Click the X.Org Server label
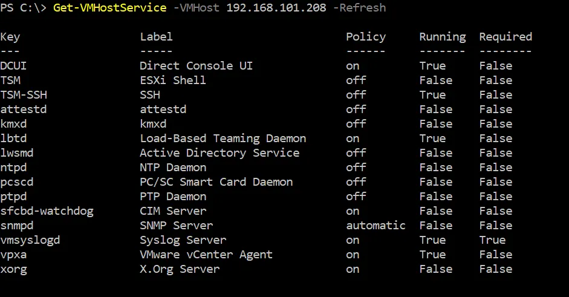Image resolution: width=569 pixels, height=297 pixels. [x=180, y=269]
